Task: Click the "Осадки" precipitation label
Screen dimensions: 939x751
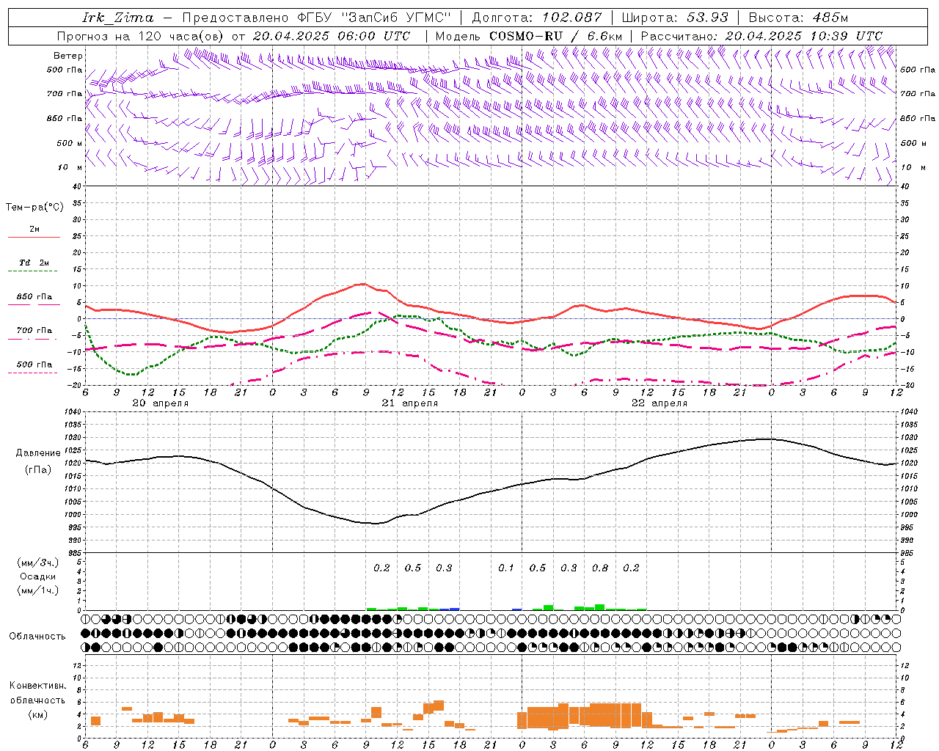Action: [37, 576]
